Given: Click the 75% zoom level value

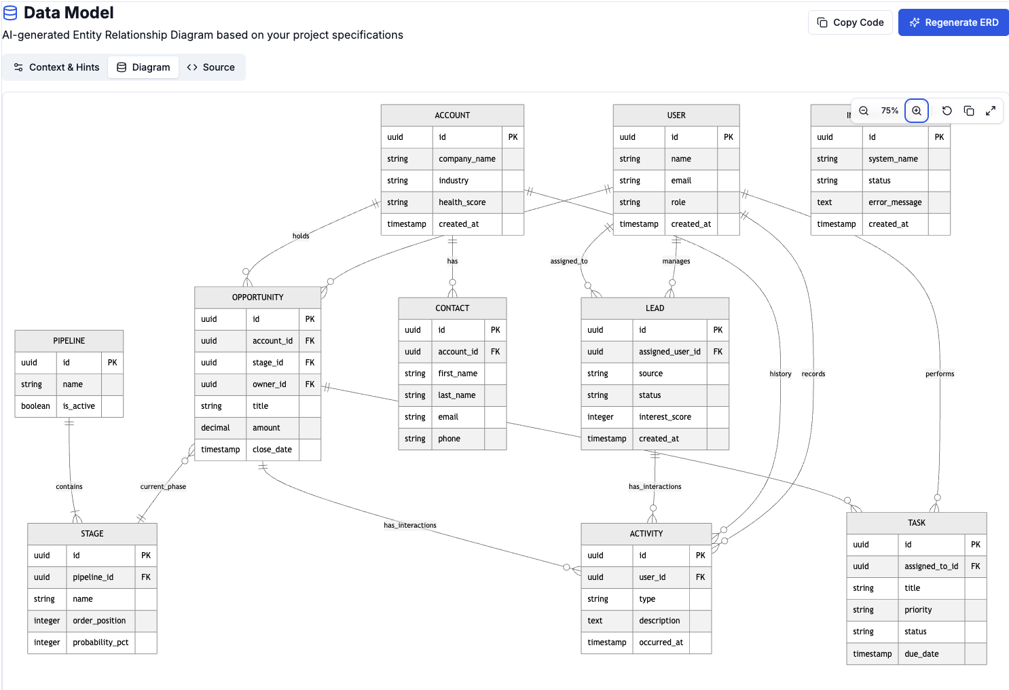Looking at the screenshot, I should click(x=889, y=111).
